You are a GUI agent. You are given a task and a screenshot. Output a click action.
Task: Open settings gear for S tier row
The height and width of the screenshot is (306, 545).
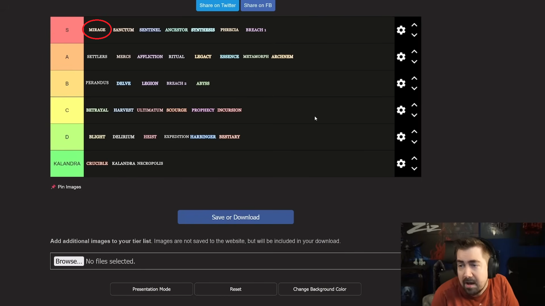(401, 30)
